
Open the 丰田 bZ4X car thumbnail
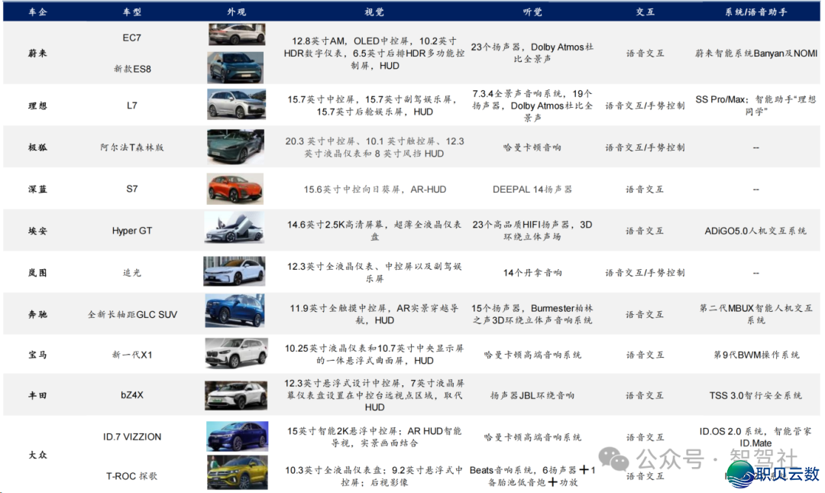(236, 395)
